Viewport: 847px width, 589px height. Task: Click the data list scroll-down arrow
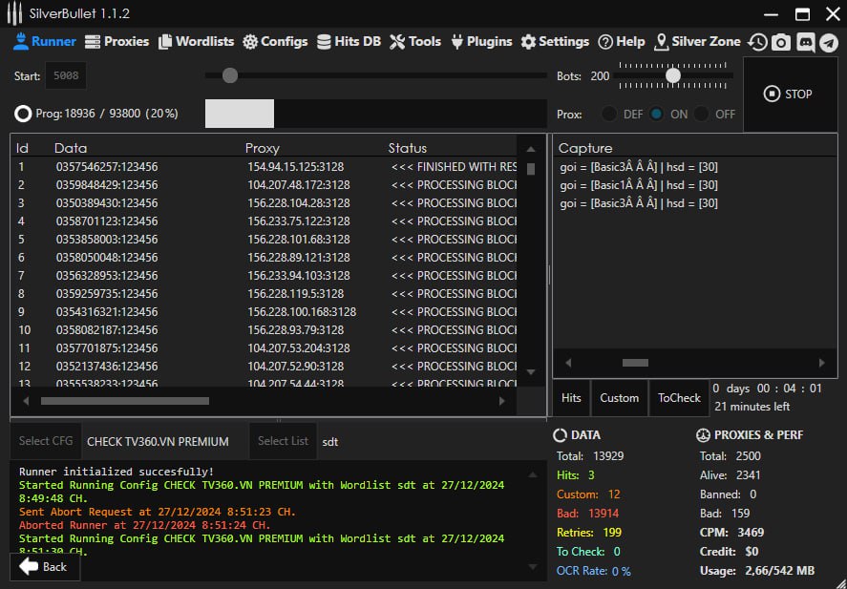[531, 371]
